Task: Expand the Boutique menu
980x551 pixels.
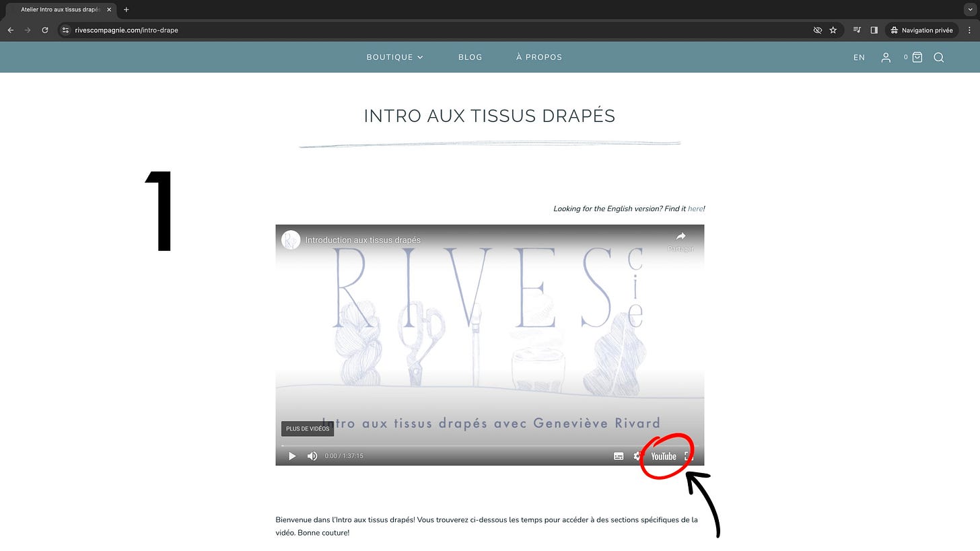Action: 395,57
